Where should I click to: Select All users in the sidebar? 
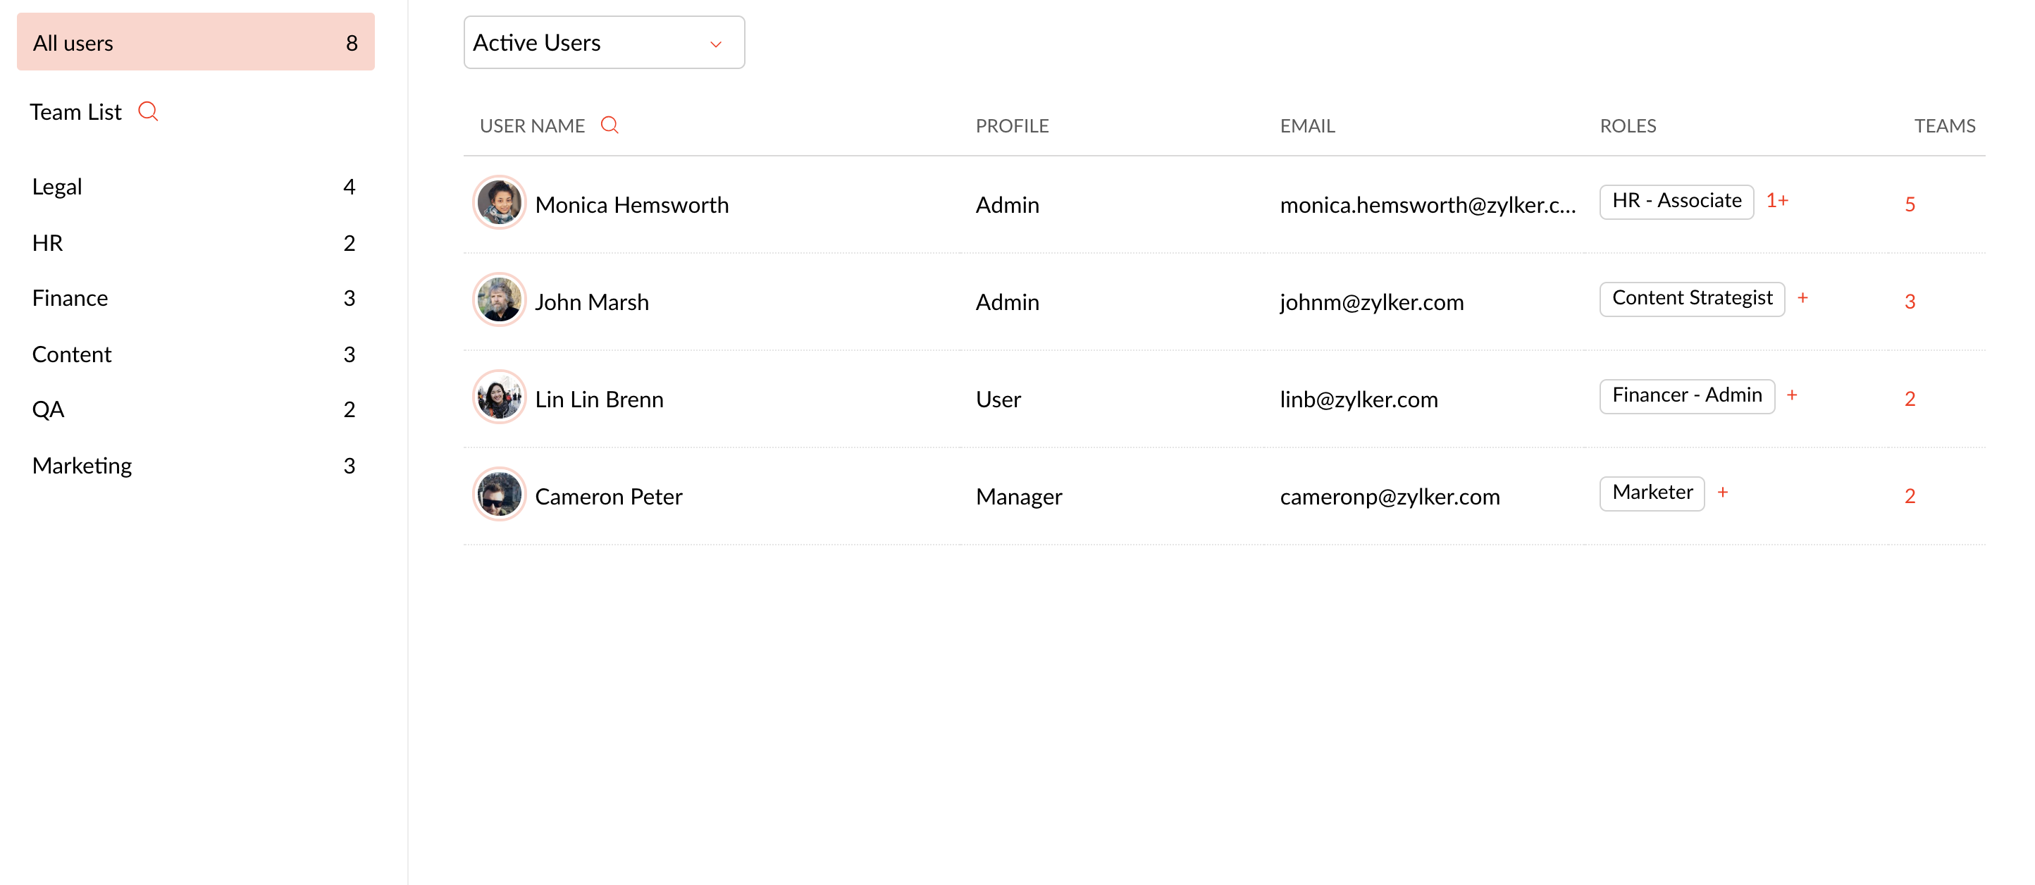click(195, 43)
